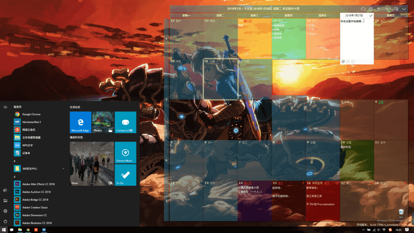Open the To-Do tile

tap(125, 175)
